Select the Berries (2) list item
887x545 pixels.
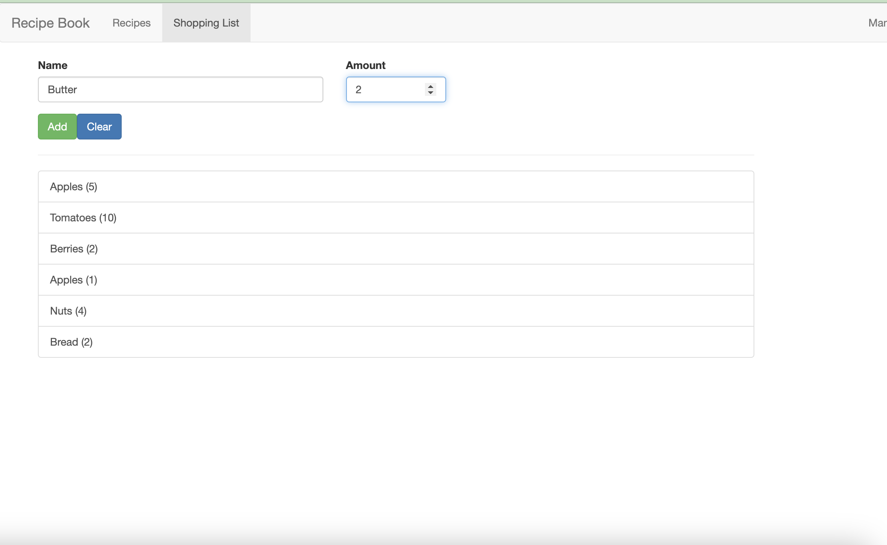click(x=396, y=249)
